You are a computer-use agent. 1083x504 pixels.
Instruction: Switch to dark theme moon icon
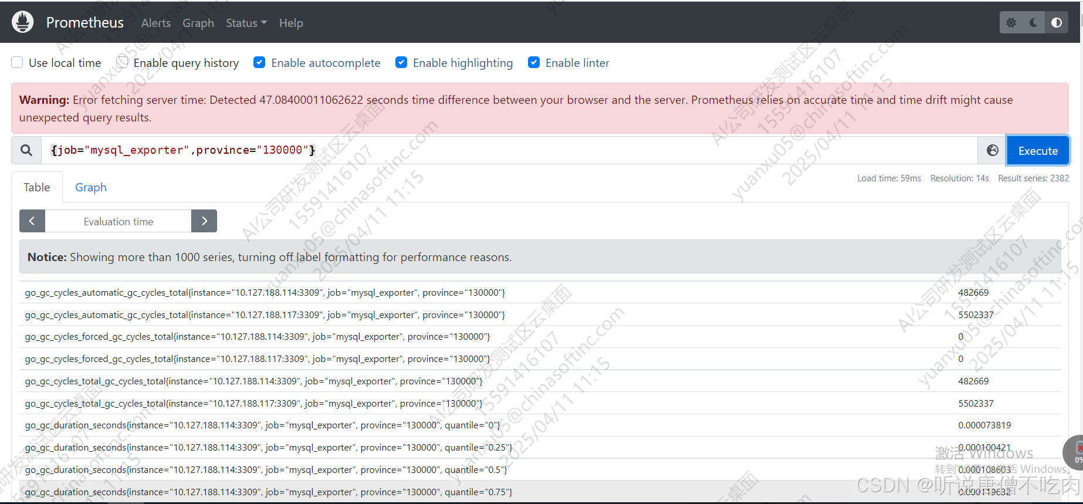pos(1034,22)
